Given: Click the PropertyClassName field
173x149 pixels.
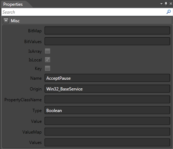Looking at the screenshot, I should click(107, 99).
